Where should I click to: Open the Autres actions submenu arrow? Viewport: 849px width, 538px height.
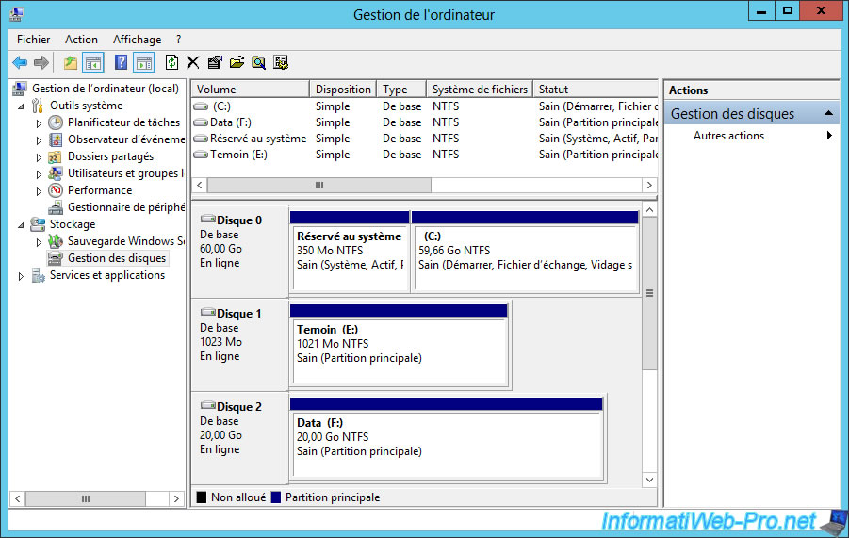coord(829,136)
